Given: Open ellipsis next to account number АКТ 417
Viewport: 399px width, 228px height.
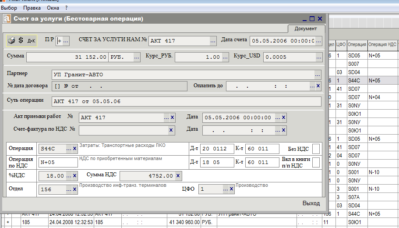Looking at the screenshot, I should point(213,41).
